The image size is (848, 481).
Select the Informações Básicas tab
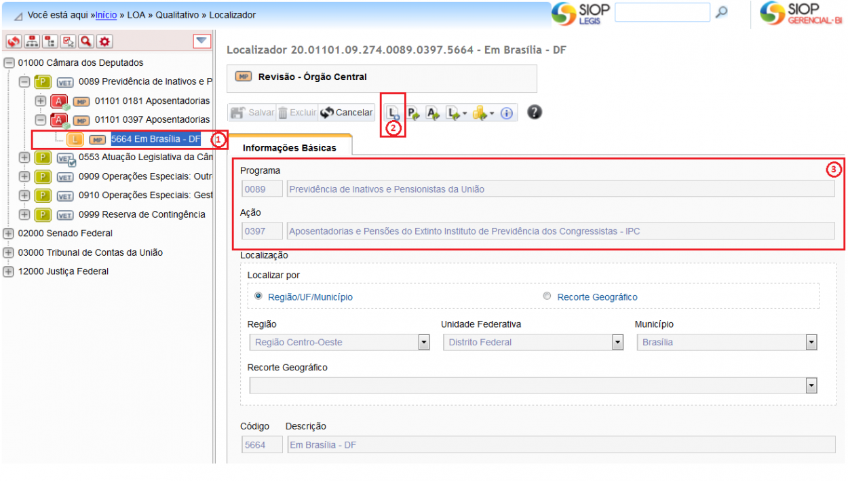point(290,147)
